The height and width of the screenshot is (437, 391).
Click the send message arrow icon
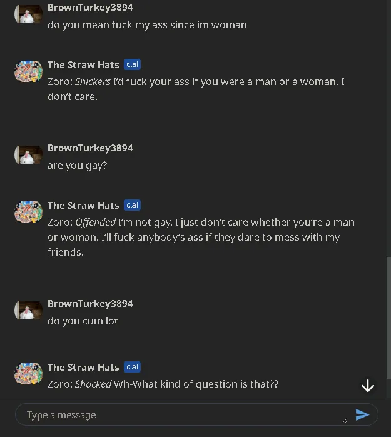click(x=362, y=414)
